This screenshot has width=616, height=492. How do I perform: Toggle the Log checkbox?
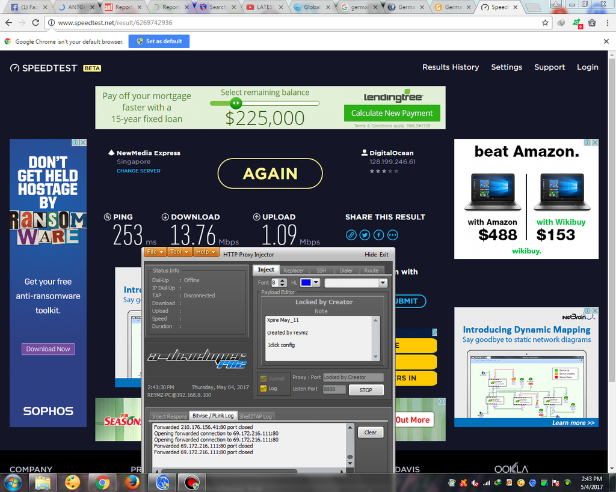click(x=263, y=389)
